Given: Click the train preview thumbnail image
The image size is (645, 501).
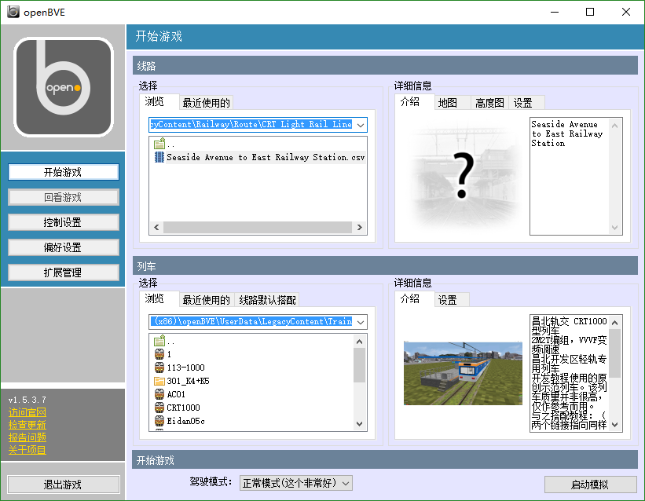Looking at the screenshot, I should (463, 373).
